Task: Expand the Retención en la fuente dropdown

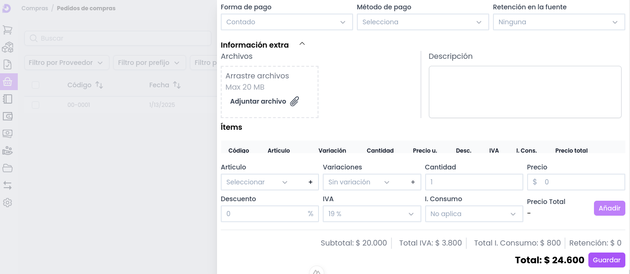Action: click(558, 22)
